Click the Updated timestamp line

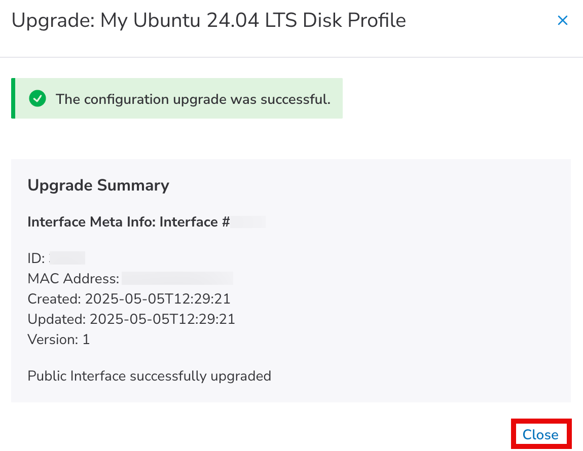(x=131, y=319)
